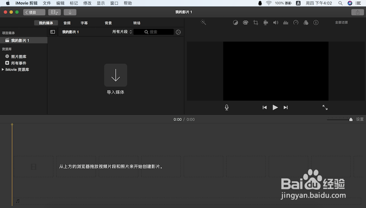366x208 pixels.
Task: Click the background music note well
Action: pyautogui.click(x=18, y=201)
